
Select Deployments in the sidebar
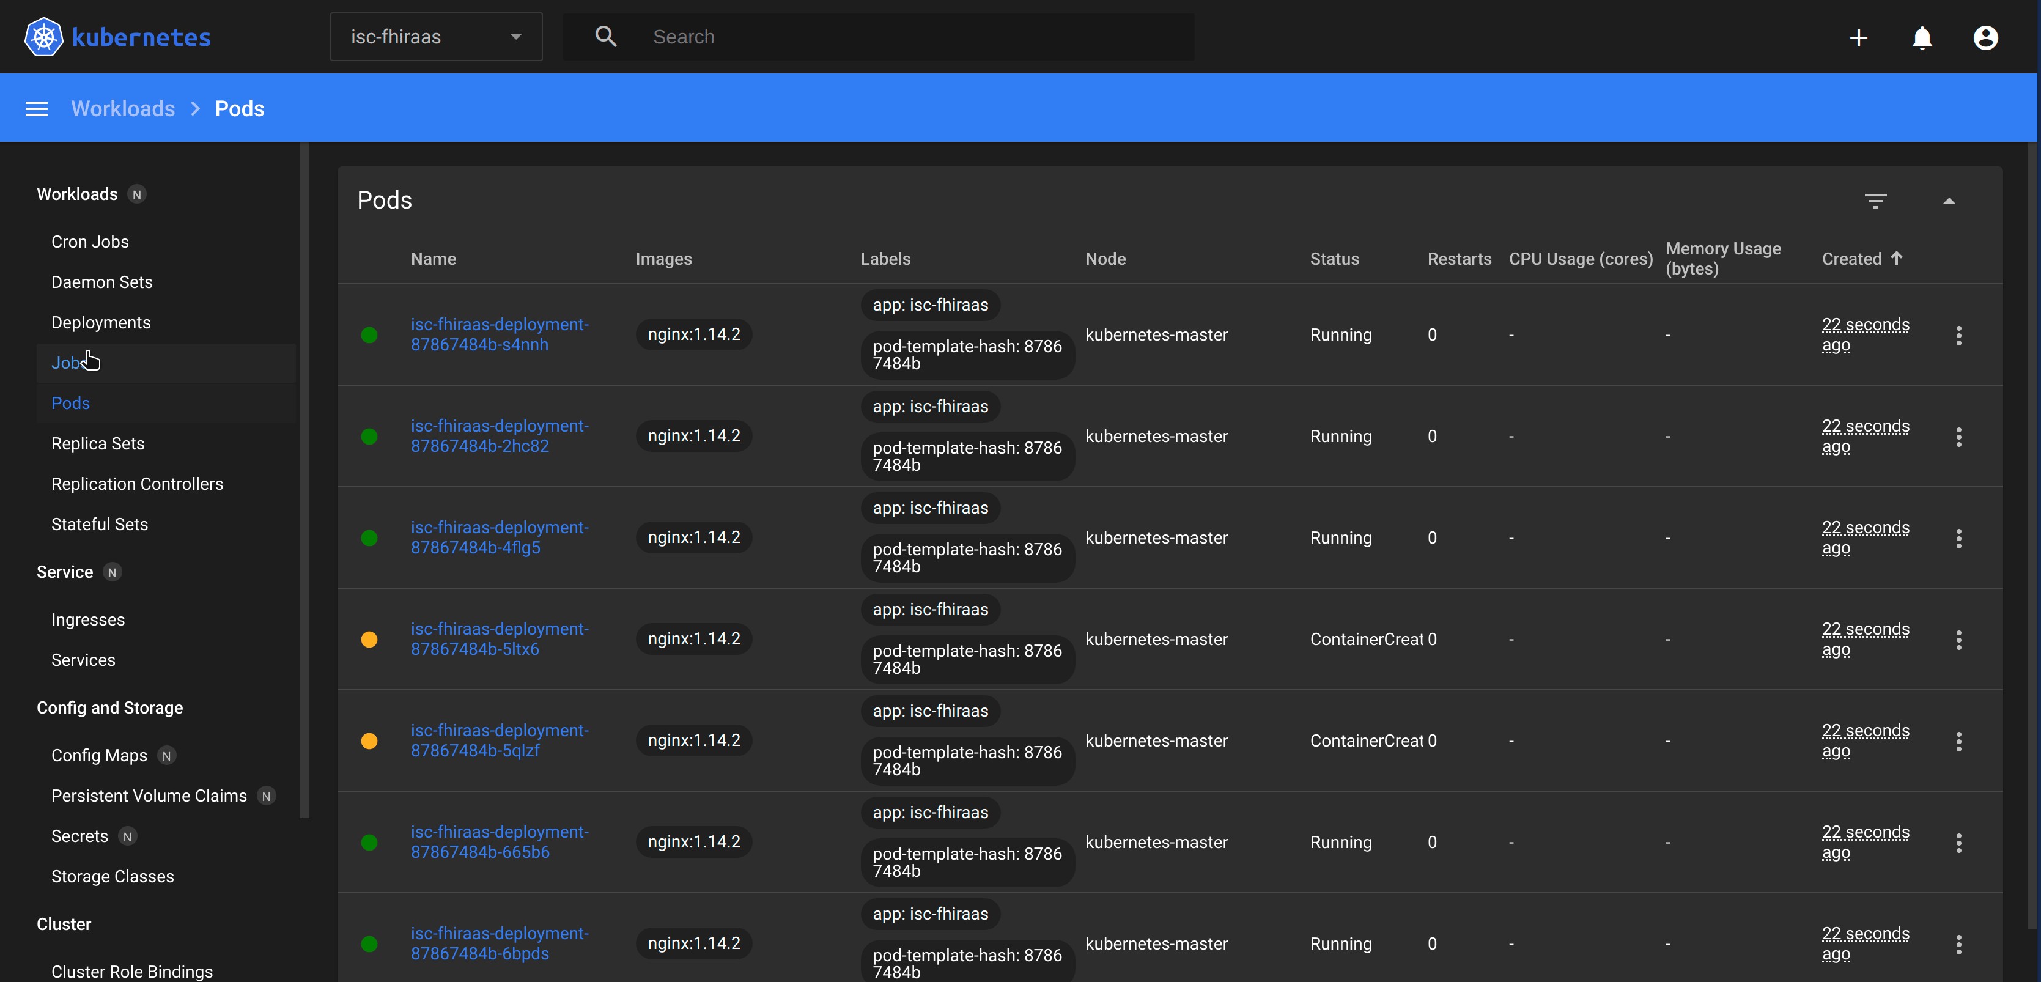pos(101,323)
